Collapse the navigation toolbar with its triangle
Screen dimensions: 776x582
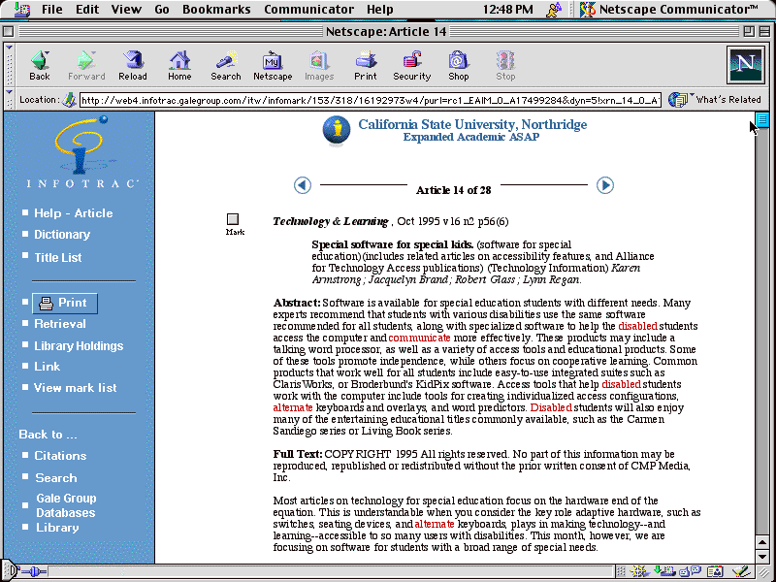9,48
